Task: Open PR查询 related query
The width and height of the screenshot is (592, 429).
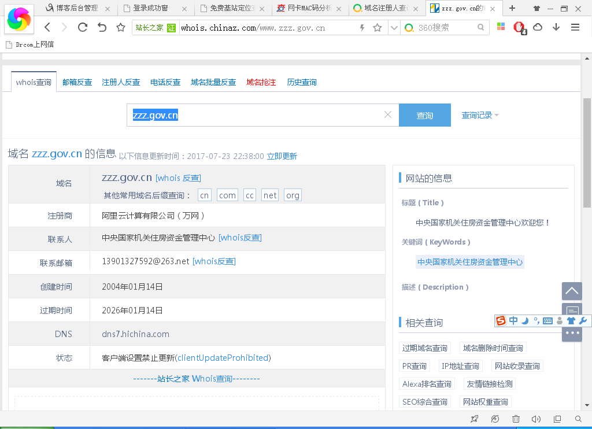Action: (x=414, y=366)
